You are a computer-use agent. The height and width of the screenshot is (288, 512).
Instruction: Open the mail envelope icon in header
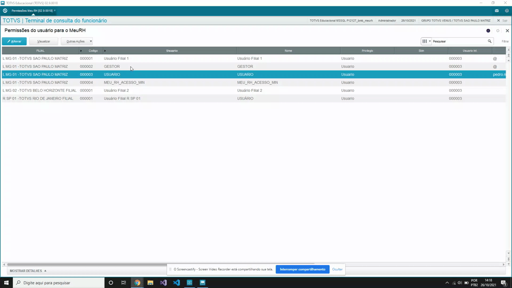[497, 11]
